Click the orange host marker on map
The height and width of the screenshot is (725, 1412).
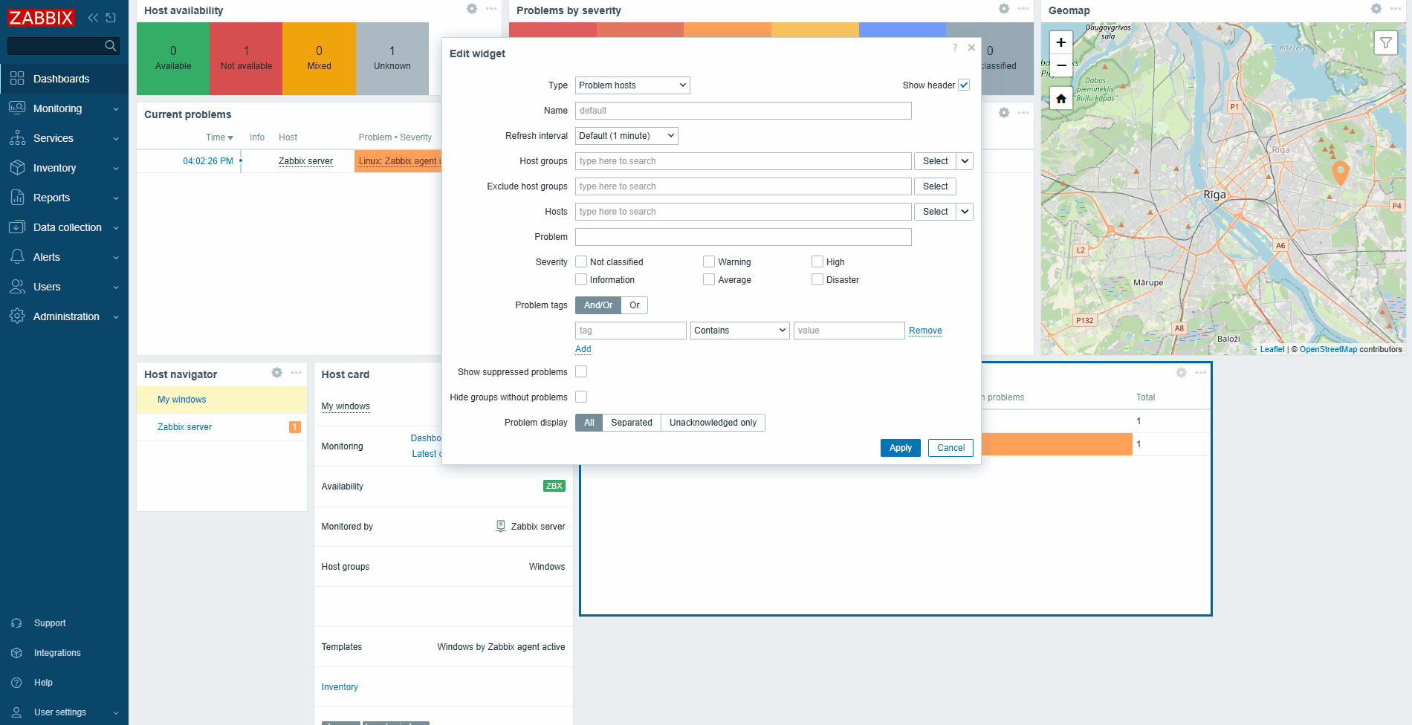click(x=1340, y=172)
